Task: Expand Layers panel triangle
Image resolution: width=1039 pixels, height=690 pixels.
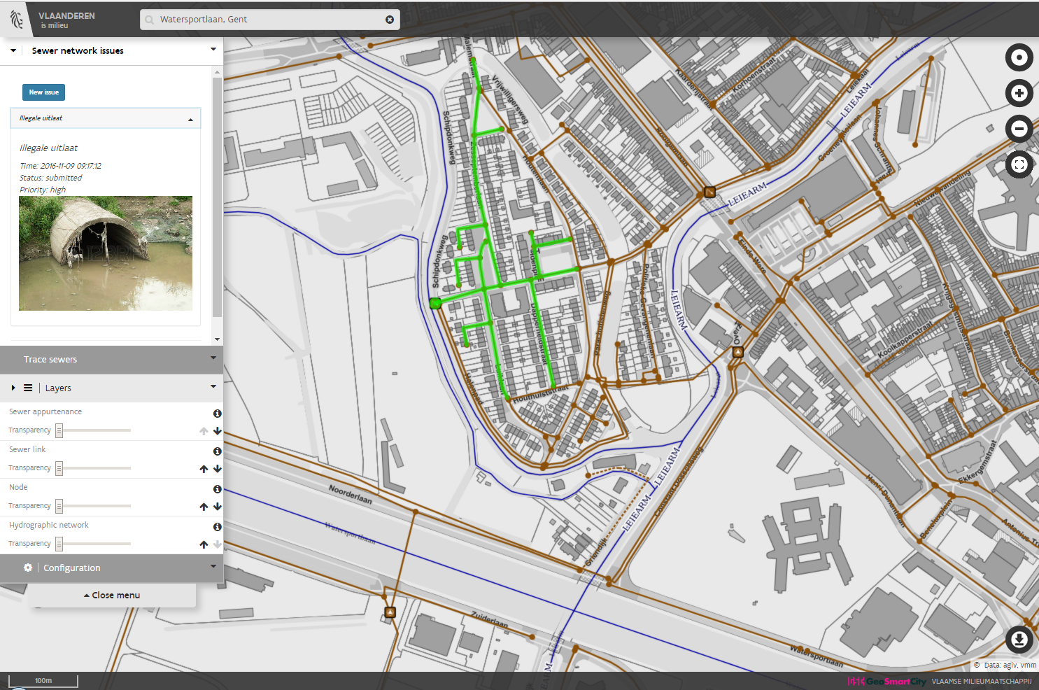Action: point(13,388)
